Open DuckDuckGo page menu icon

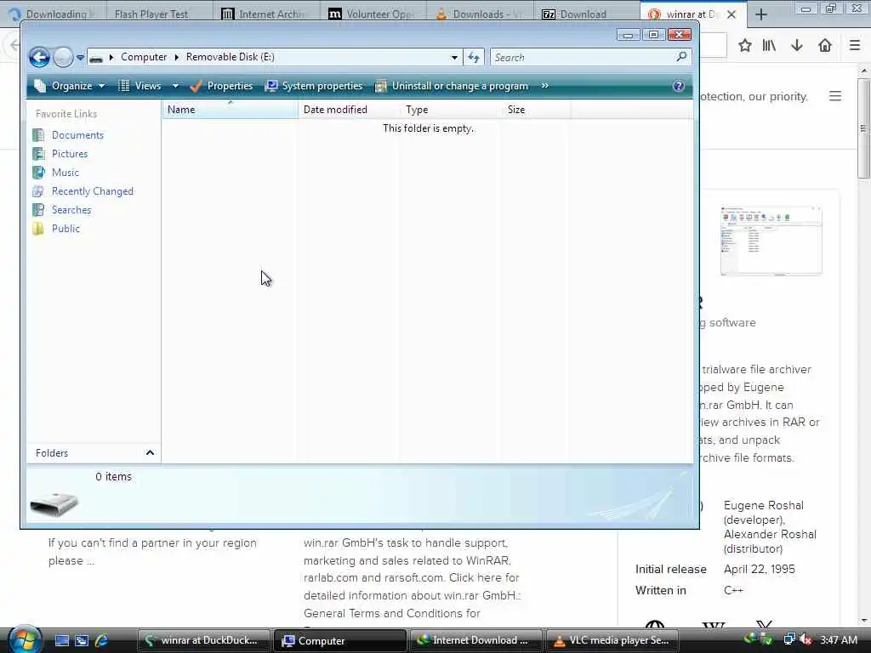pyautogui.click(x=835, y=96)
